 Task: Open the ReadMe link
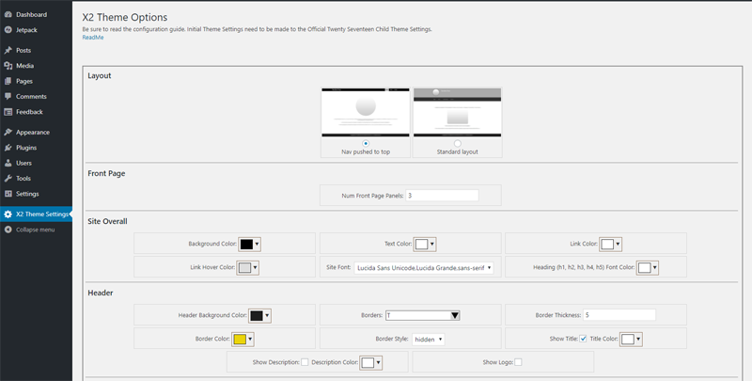pos(92,38)
